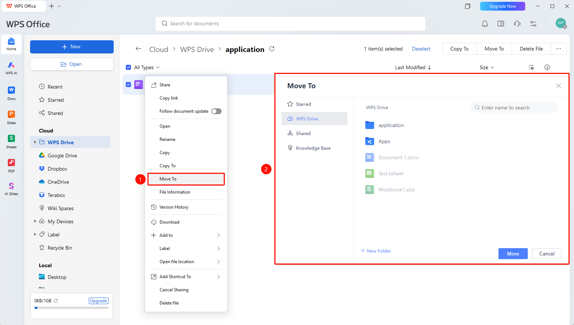The height and width of the screenshot is (325, 574).
Task: Open the Slides app icon
Action: [x=11, y=117]
